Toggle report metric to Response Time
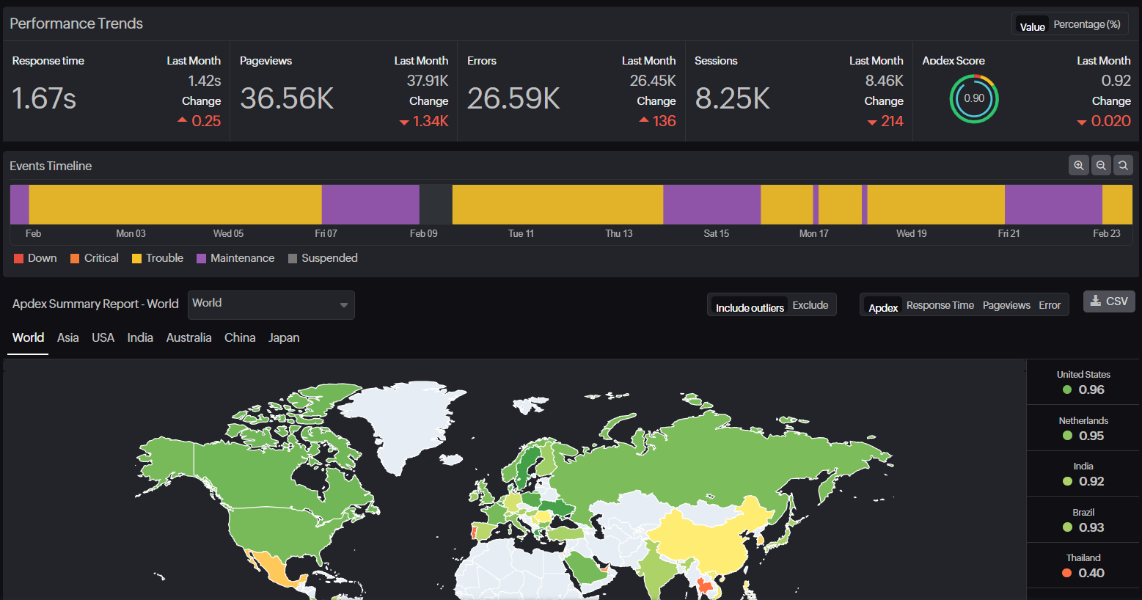The width and height of the screenshot is (1142, 600). (x=940, y=305)
